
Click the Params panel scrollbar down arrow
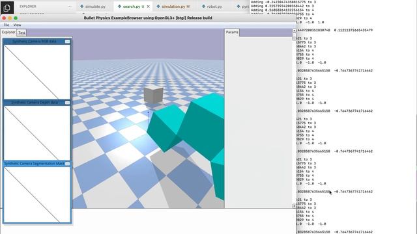tap(294, 206)
